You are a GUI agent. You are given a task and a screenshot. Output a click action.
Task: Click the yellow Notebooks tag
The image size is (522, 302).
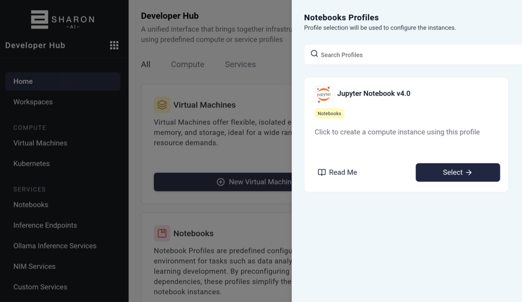(329, 114)
